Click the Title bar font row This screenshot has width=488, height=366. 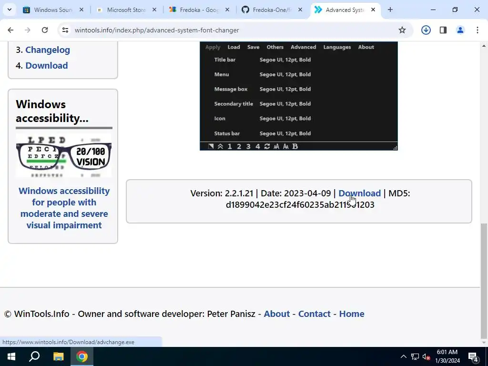(263, 60)
